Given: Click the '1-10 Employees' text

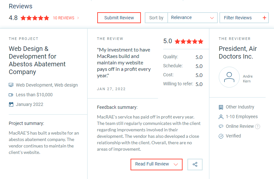Looking at the screenshot, I should click(242, 117).
